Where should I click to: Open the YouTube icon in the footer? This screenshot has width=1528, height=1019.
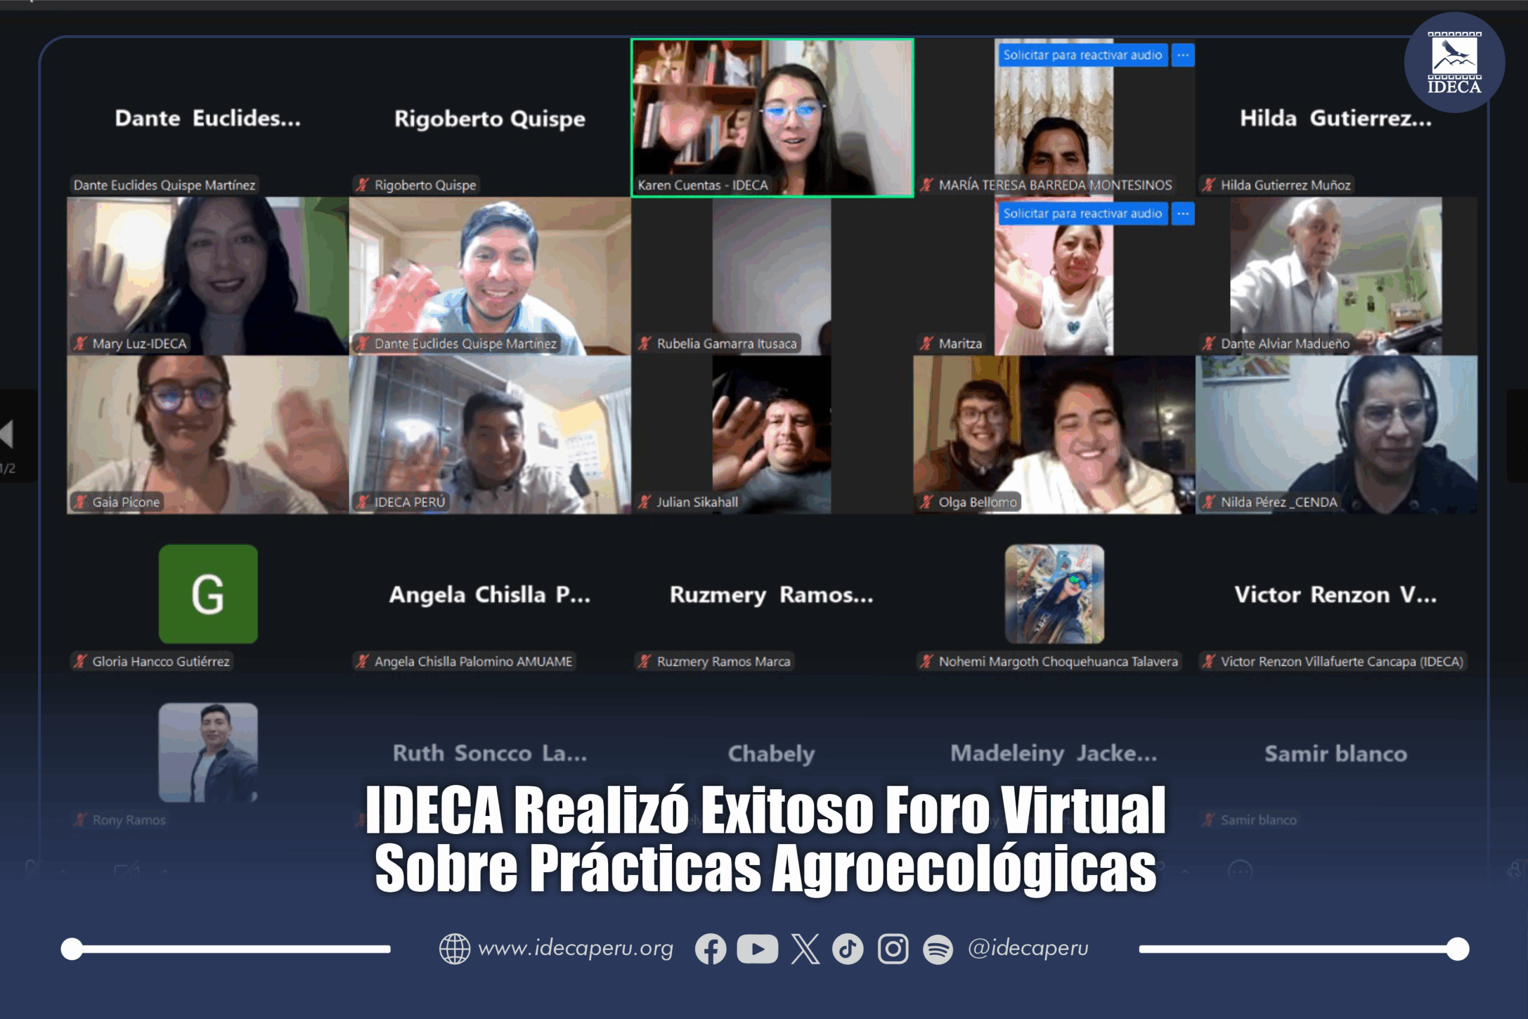(x=757, y=949)
